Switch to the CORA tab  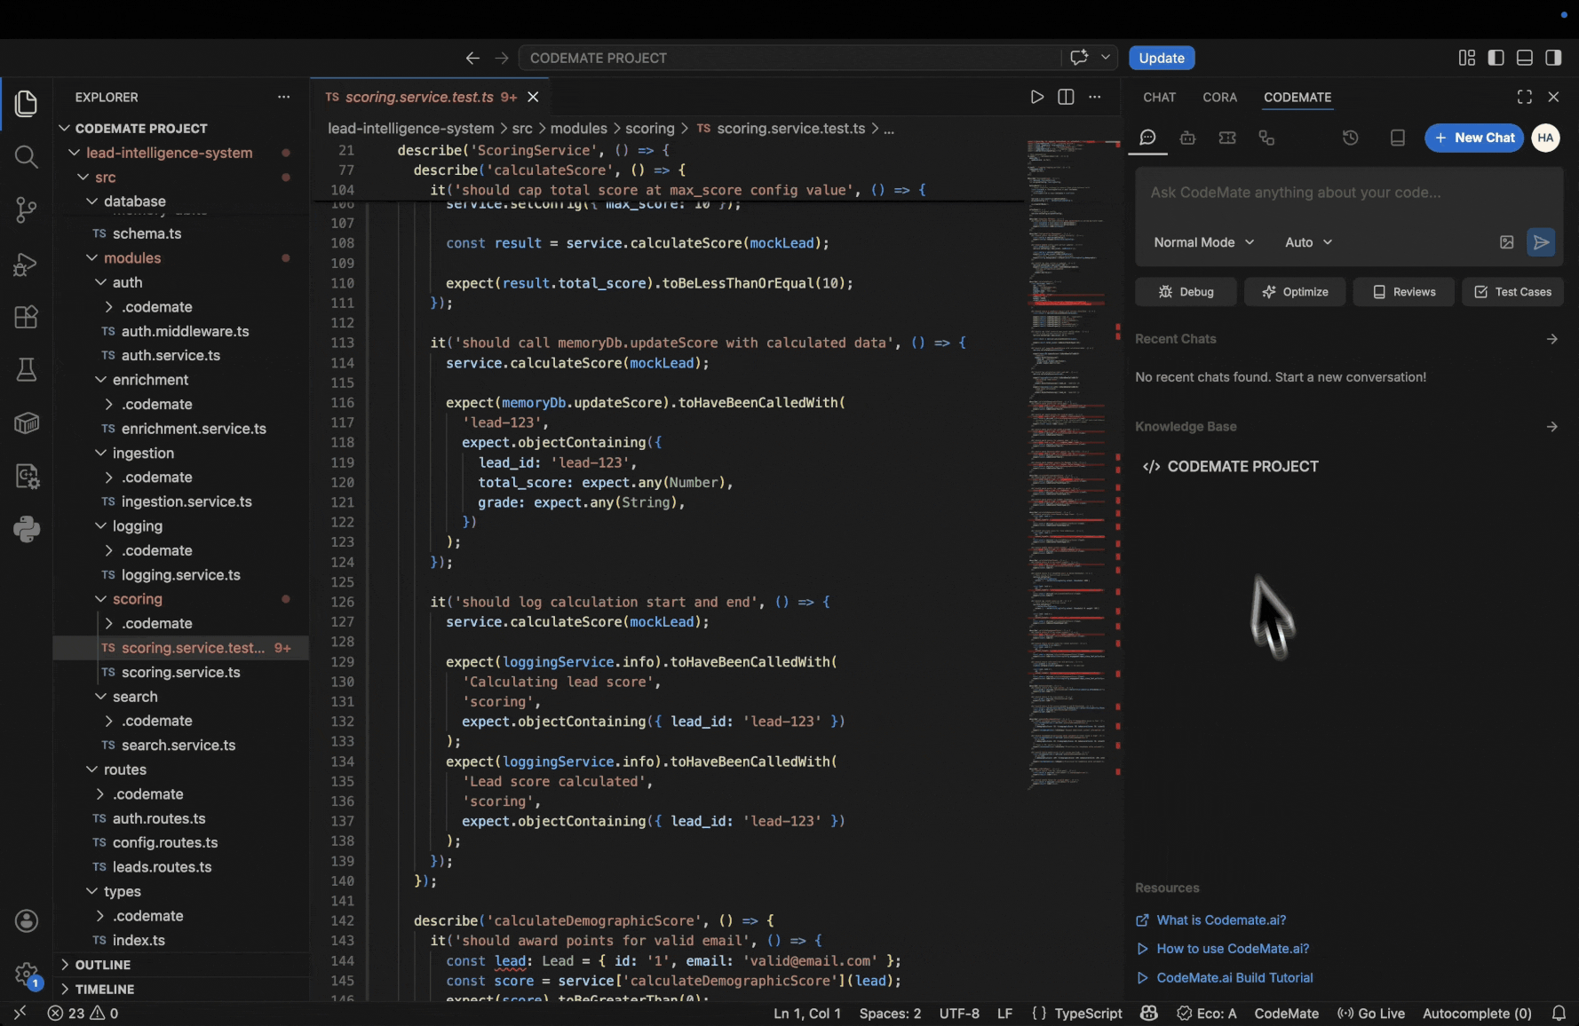pyautogui.click(x=1219, y=97)
